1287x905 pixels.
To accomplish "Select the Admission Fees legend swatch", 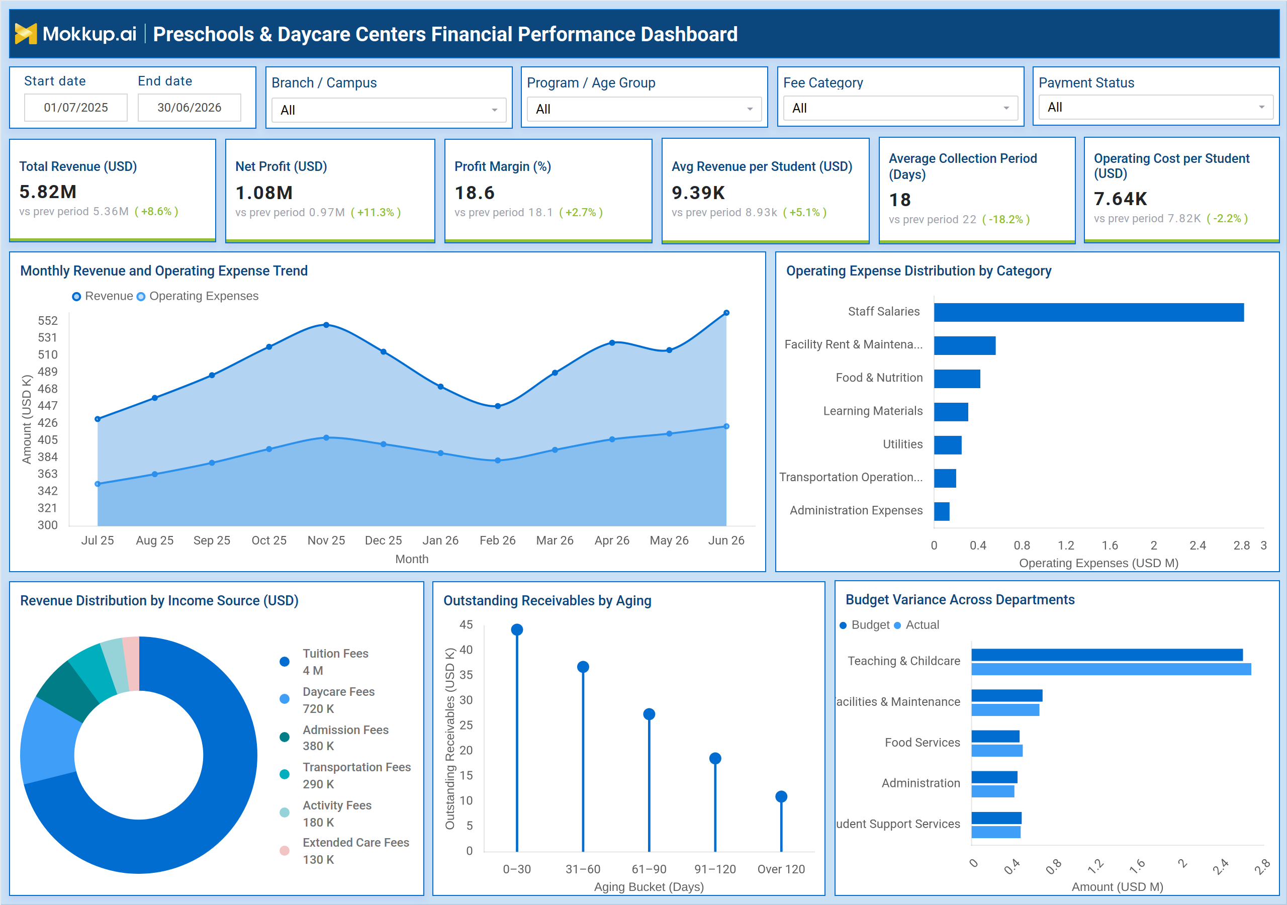I will (285, 737).
